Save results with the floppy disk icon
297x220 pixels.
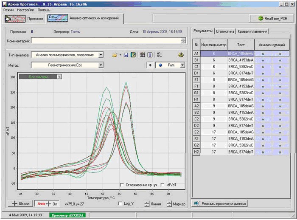click(126, 55)
